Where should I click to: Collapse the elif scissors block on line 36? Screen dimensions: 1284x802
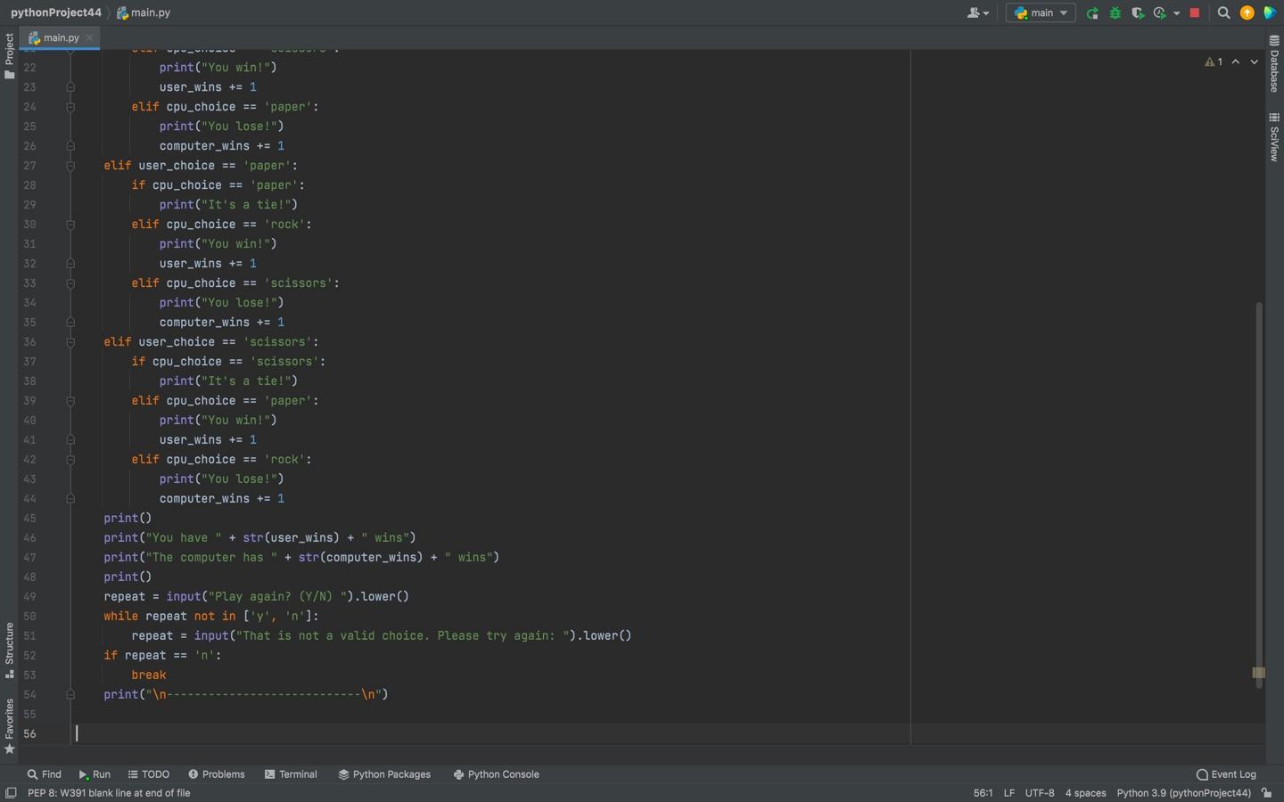point(70,341)
